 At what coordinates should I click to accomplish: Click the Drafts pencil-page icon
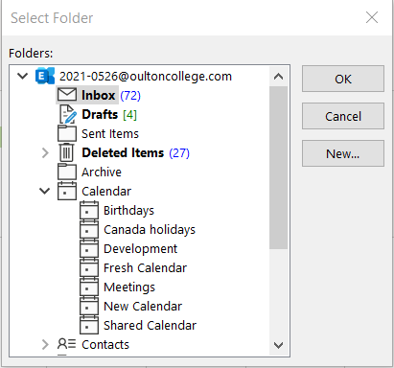(67, 114)
